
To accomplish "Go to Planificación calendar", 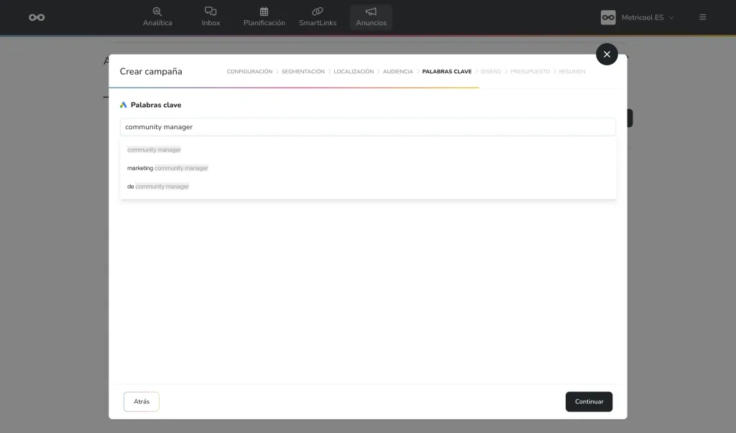I will click(264, 17).
